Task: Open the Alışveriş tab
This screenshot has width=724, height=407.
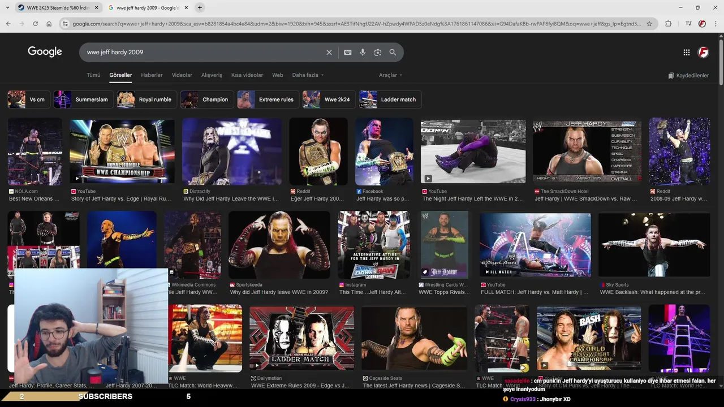Action: pos(212,75)
